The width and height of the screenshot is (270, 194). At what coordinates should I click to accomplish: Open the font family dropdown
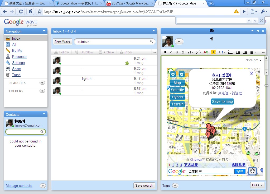(x=198, y=52)
